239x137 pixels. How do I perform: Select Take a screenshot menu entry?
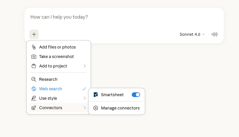point(57,57)
